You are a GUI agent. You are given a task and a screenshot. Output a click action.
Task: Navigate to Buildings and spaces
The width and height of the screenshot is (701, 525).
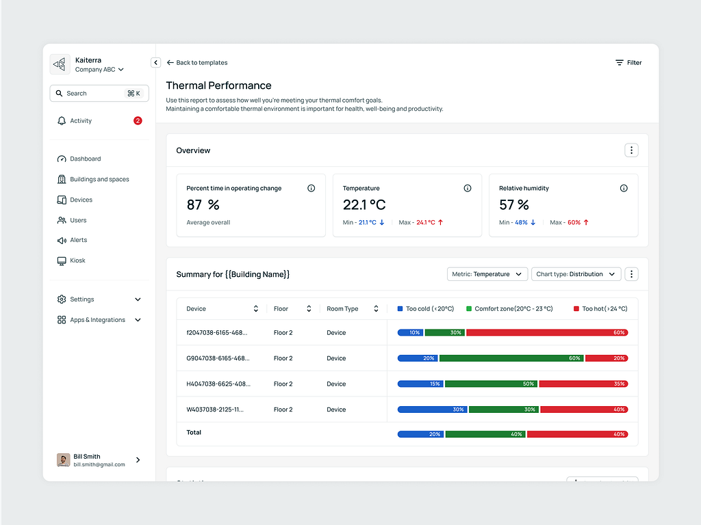[x=99, y=179]
